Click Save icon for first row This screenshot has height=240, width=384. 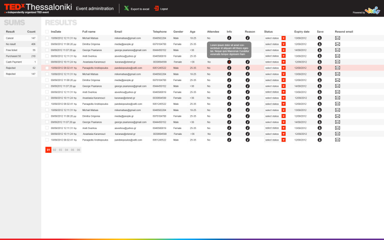[x=320, y=38]
